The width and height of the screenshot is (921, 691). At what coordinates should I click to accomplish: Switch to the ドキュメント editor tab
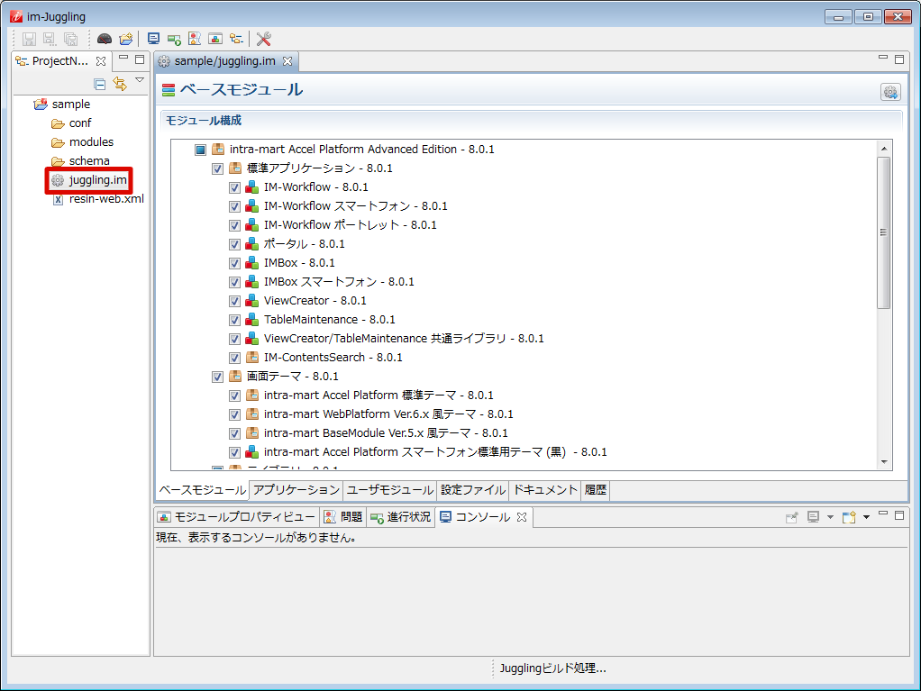point(546,490)
